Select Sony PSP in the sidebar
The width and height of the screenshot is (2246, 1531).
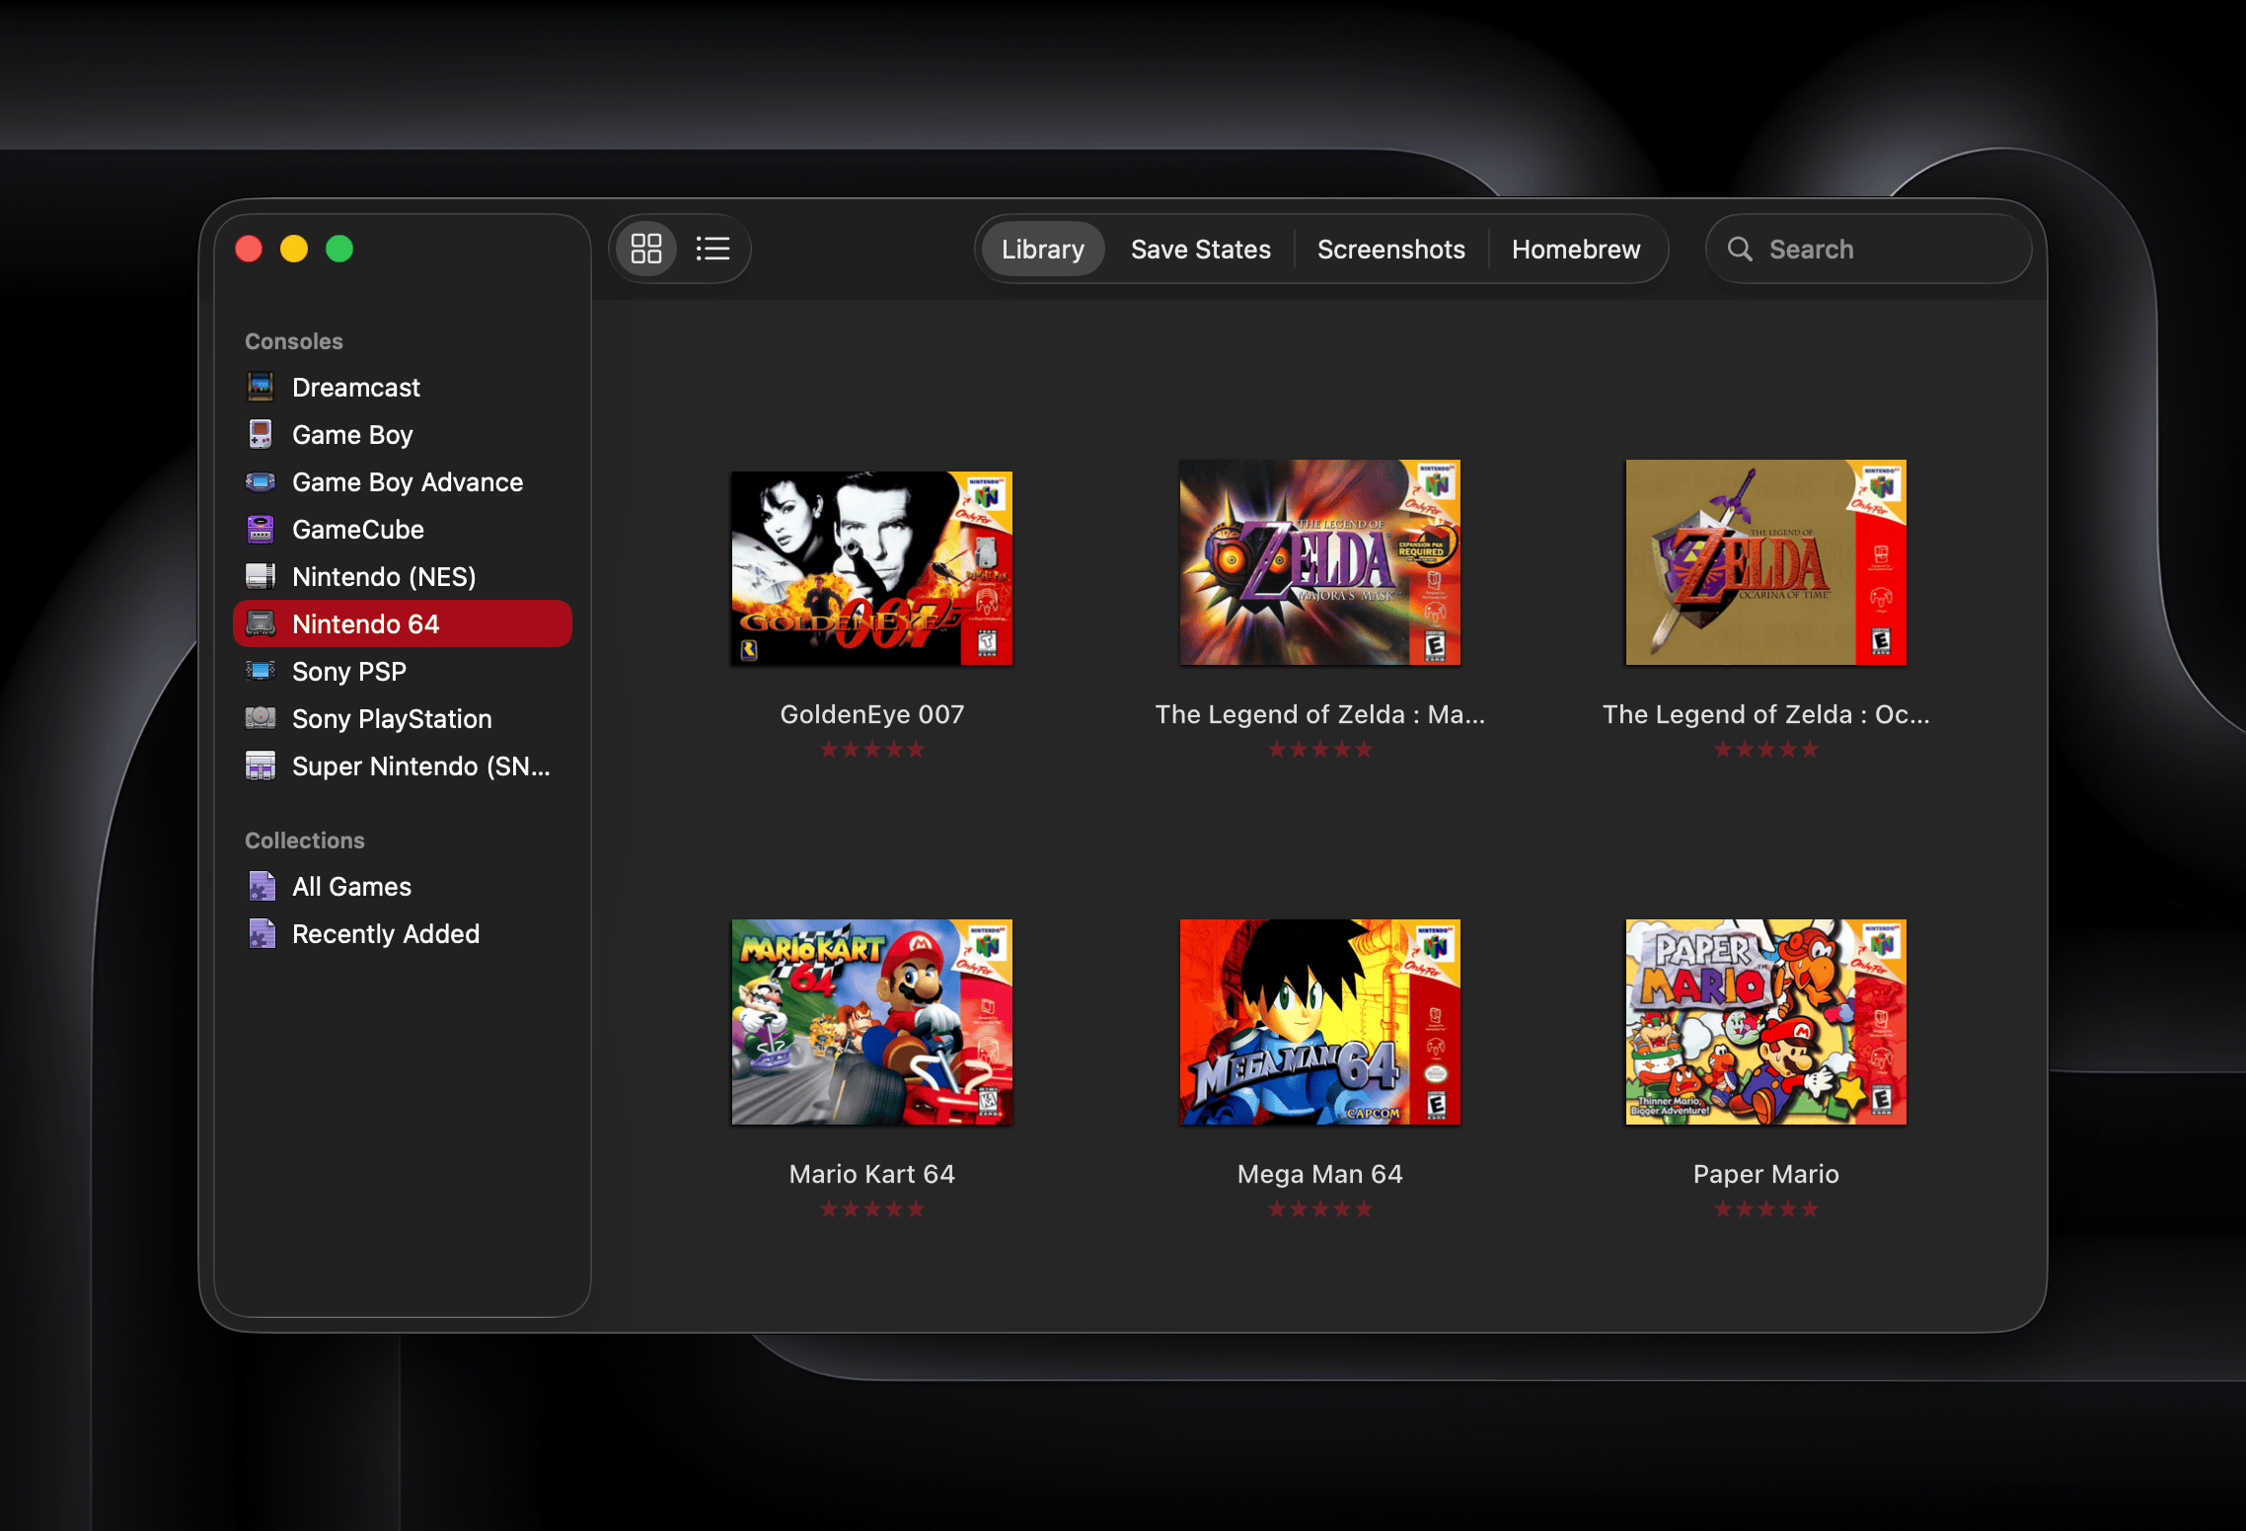(403, 671)
